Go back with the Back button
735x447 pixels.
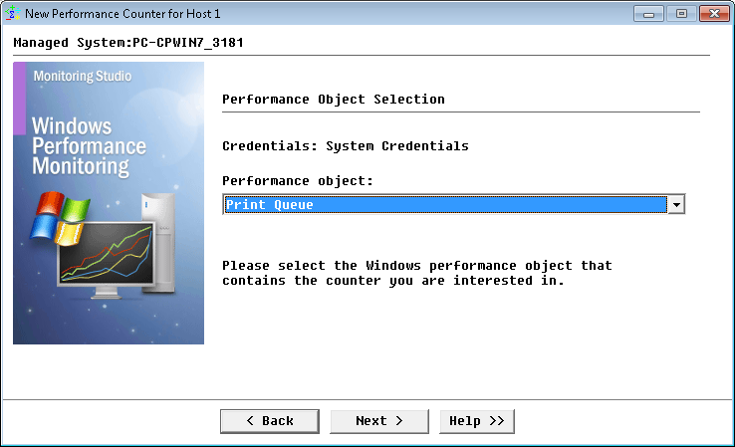pos(270,421)
